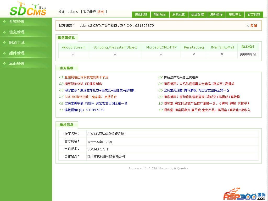268x201 pixels.
Task: Click the 999999 秒 timeout value
Action: click(x=248, y=54)
